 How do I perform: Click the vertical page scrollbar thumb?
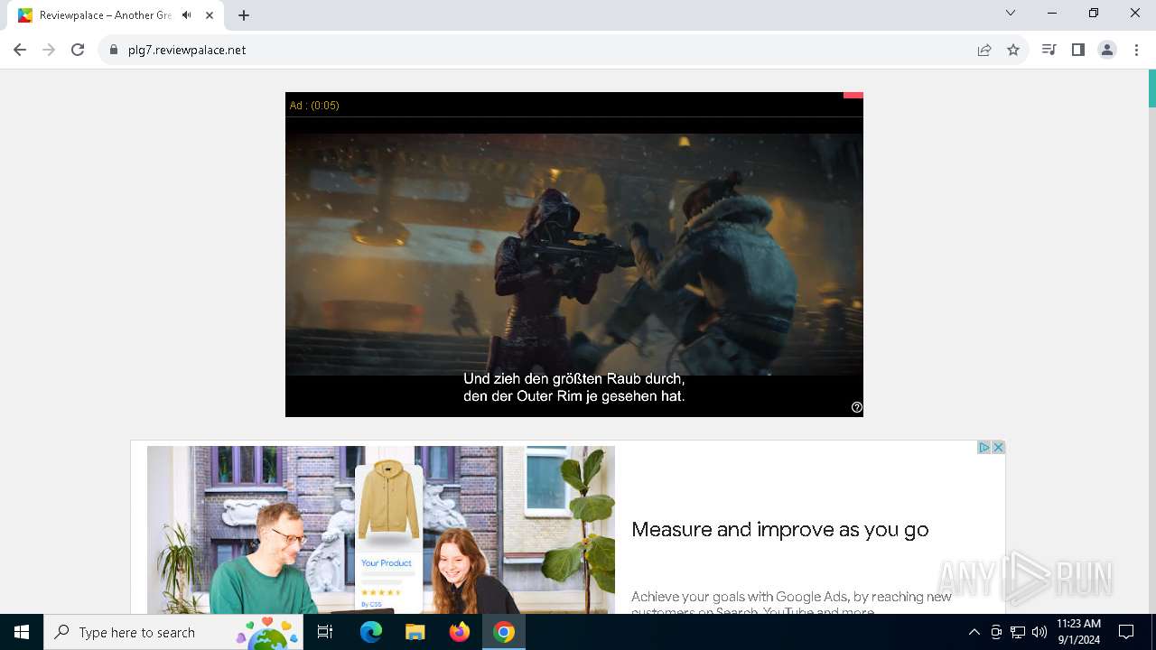click(x=1151, y=88)
